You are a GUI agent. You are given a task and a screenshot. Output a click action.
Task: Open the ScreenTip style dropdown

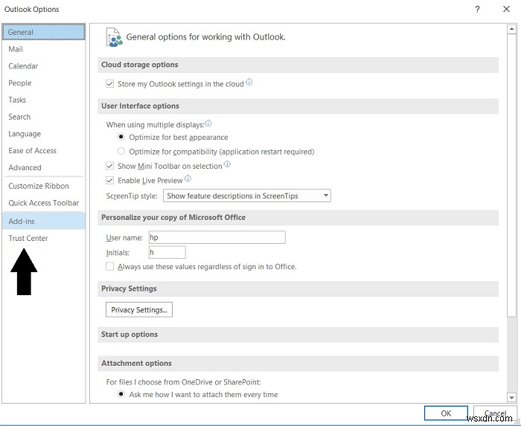pos(247,196)
